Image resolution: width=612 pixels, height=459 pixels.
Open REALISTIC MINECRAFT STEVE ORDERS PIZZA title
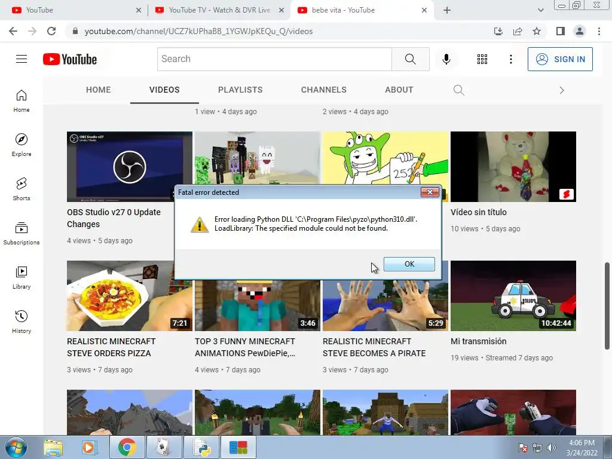[111, 347]
